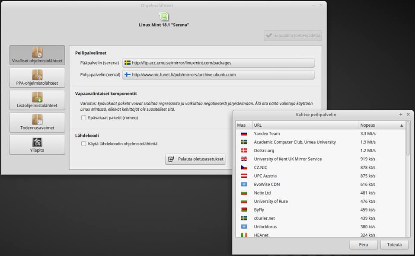Click the 3.3 Mt/s speed value

[368, 134]
